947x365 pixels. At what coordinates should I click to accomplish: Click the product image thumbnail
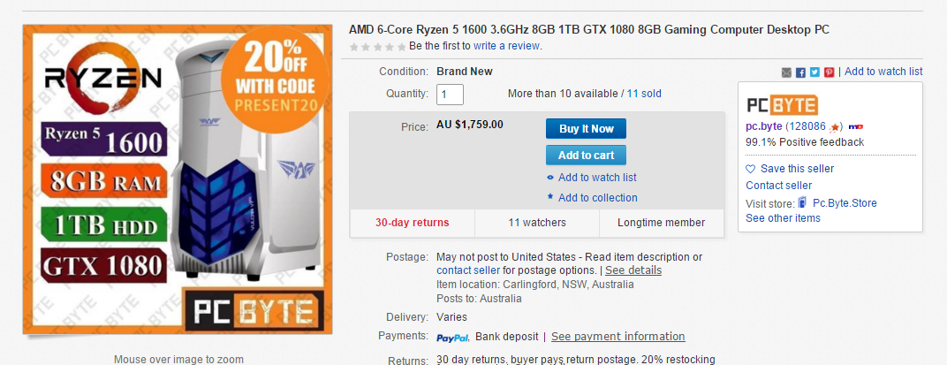click(x=178, y=179)
